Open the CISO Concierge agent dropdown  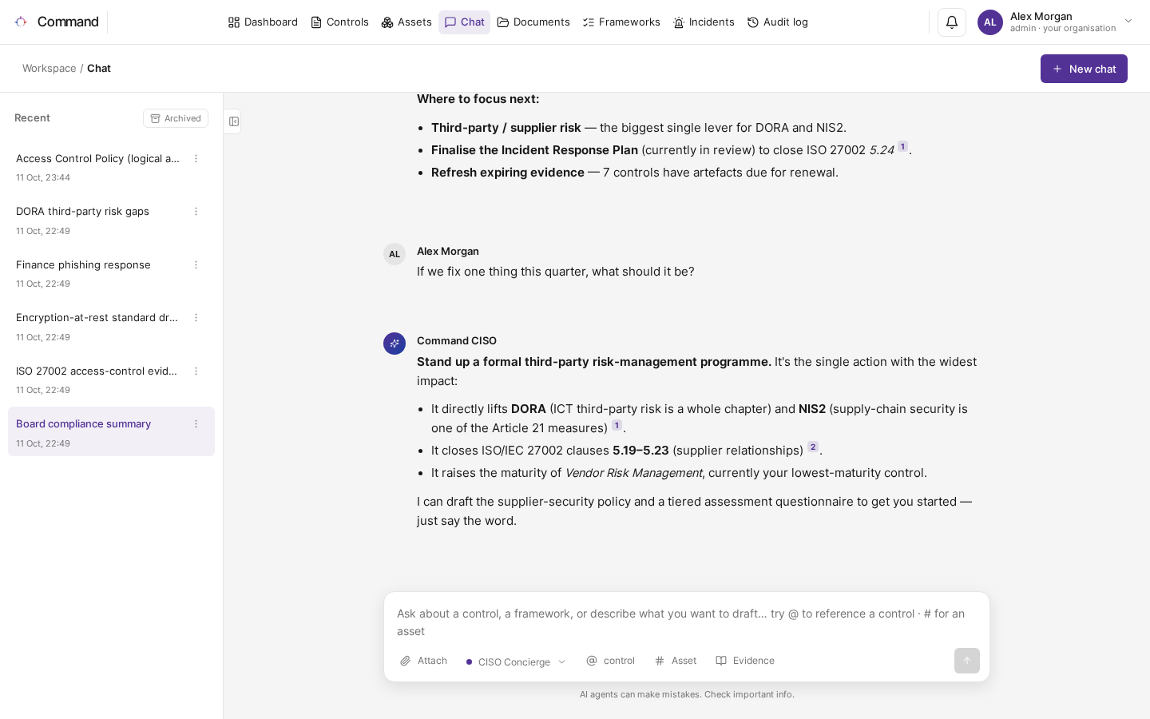point(516,661)
